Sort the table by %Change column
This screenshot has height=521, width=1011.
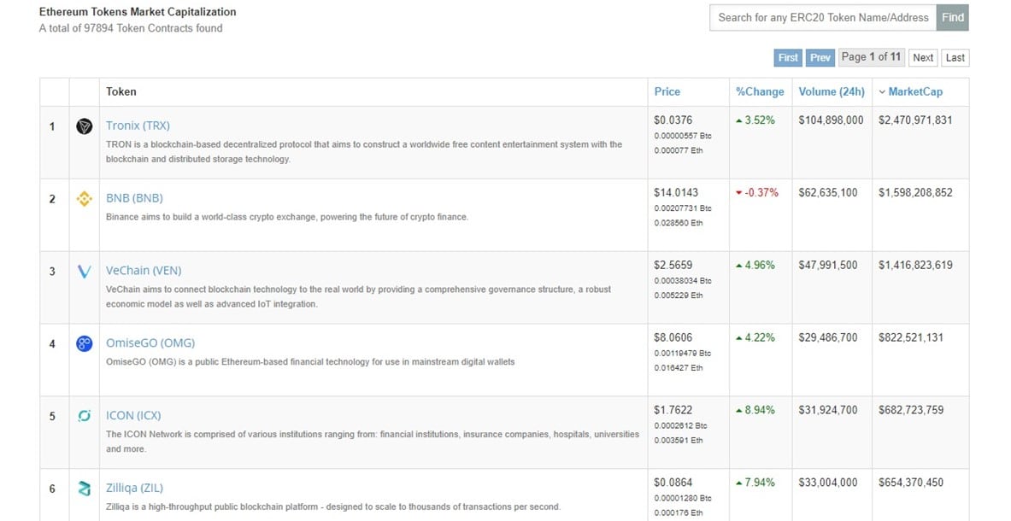(x=760, y=91)
